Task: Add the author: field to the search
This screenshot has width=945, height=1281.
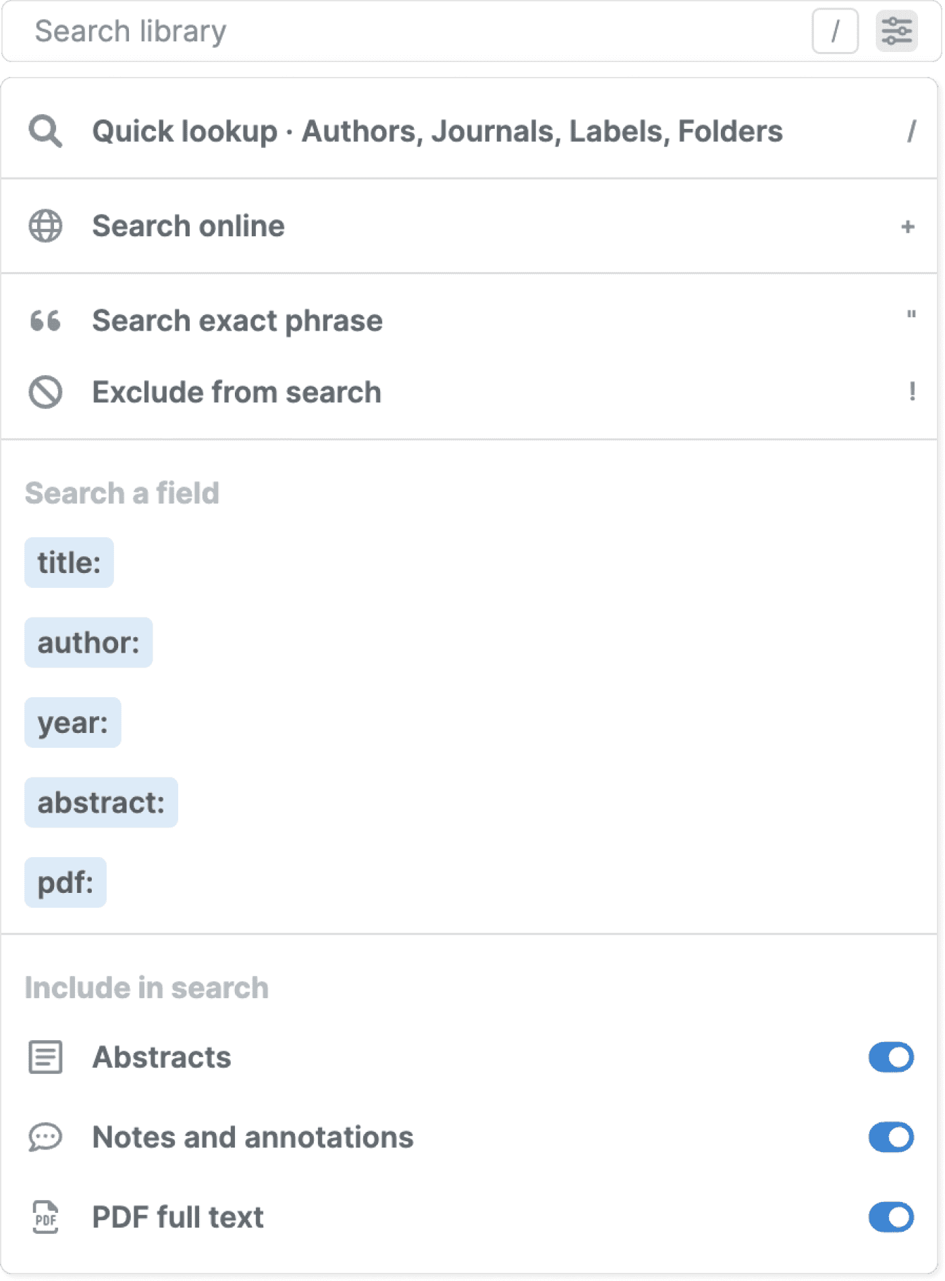Action: point(88,643)
